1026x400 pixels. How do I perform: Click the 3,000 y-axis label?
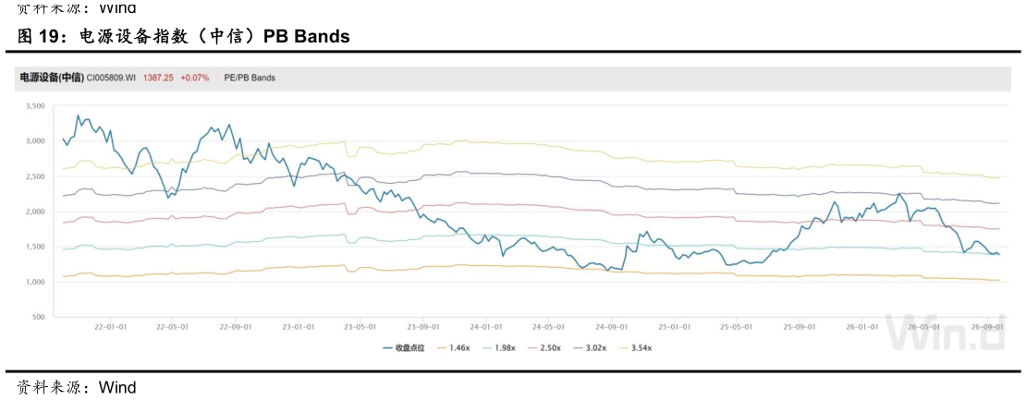click(34, 141)
